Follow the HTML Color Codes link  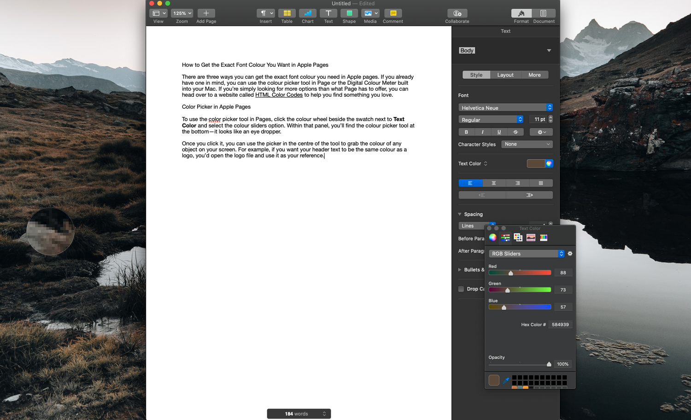point(279,95)
